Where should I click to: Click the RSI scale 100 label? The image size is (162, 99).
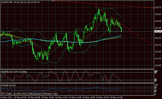point(156,85)
